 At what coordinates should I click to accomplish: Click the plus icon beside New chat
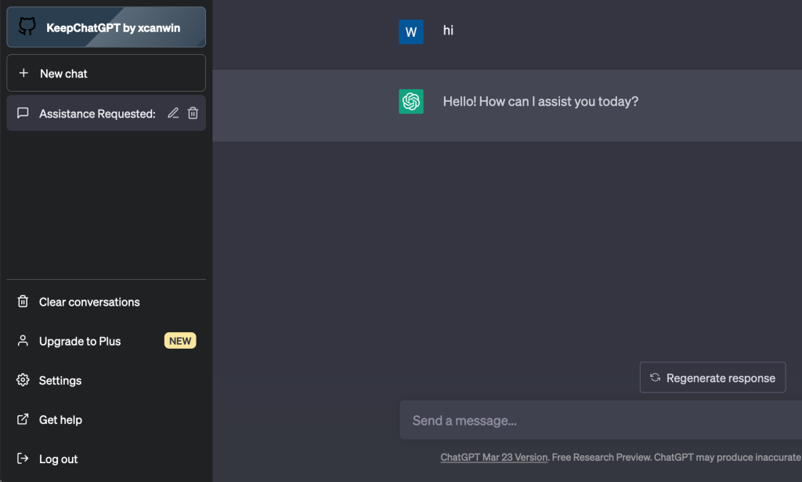tap(23, 73)
